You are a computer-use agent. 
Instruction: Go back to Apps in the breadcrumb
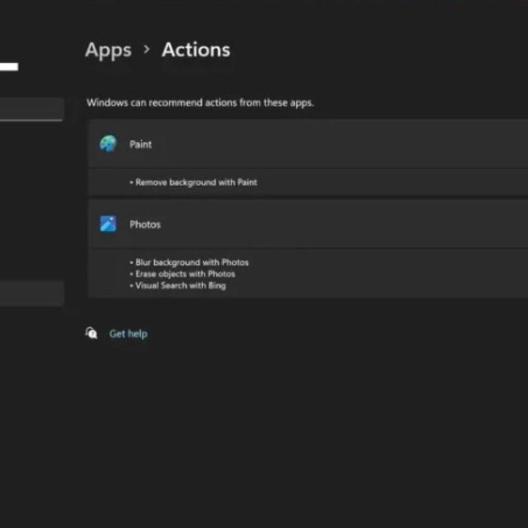[108, 51]
